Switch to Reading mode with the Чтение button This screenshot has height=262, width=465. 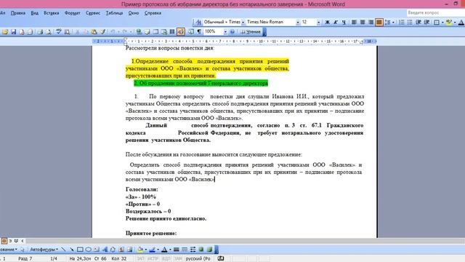point(251,32)
